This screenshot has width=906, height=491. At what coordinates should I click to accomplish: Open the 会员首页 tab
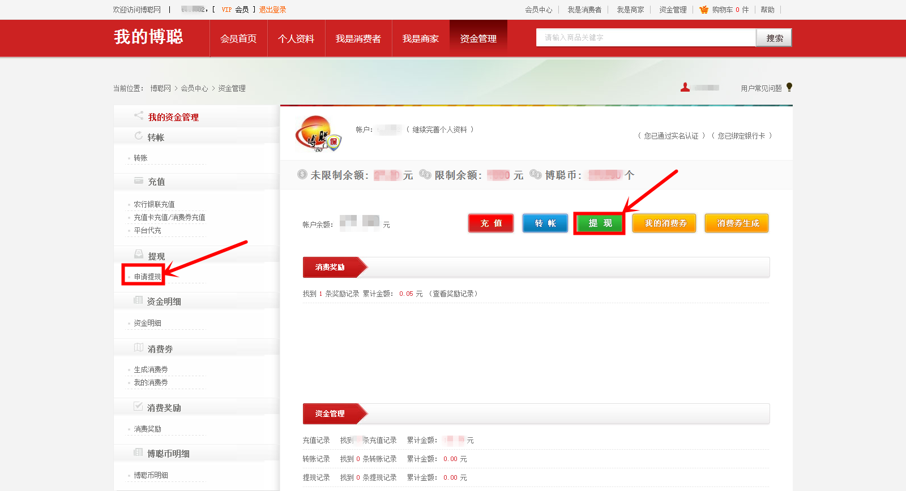pyautogui.click(x=238, y=38)
